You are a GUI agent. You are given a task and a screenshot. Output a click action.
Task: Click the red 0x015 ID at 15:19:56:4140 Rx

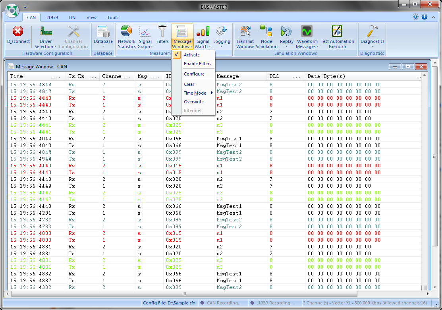tap(174, 166)
